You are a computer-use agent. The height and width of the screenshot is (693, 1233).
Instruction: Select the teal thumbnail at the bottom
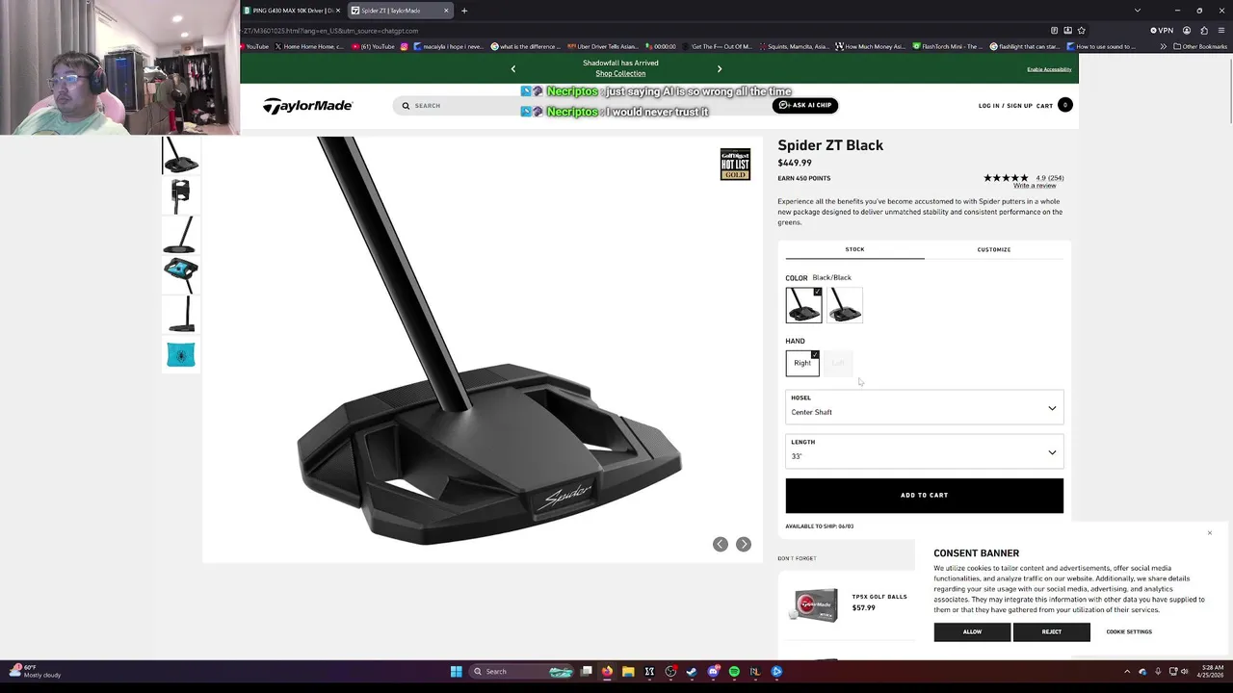(180, 354)
